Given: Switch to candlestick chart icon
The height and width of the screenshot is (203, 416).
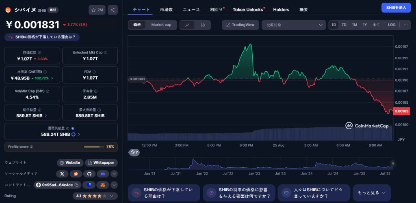Looking at the screenshot, I should 203,25.
